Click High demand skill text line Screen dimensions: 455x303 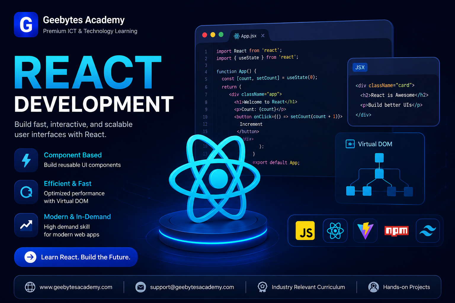(x=67, y=227)
